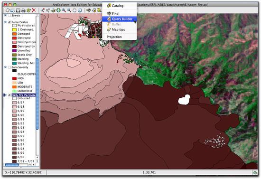
Task: Select the Identify info tool
Action: tap(80, 10)
